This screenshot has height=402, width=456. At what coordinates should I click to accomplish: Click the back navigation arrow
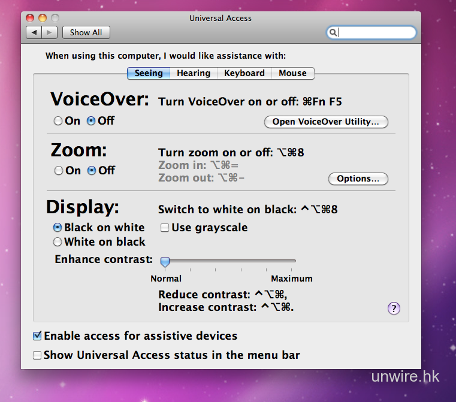click(34, 32)
